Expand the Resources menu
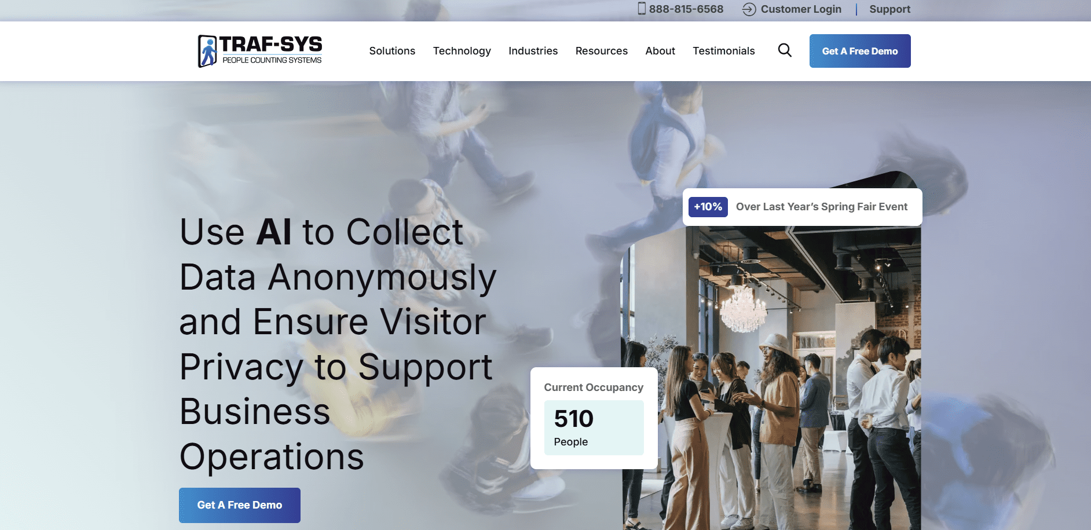The height and width of the screenshot is (530, 1091). (x=601, y=51)
